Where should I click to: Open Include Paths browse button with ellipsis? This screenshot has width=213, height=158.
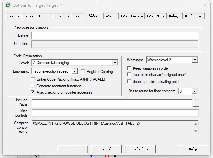point(196,103)
